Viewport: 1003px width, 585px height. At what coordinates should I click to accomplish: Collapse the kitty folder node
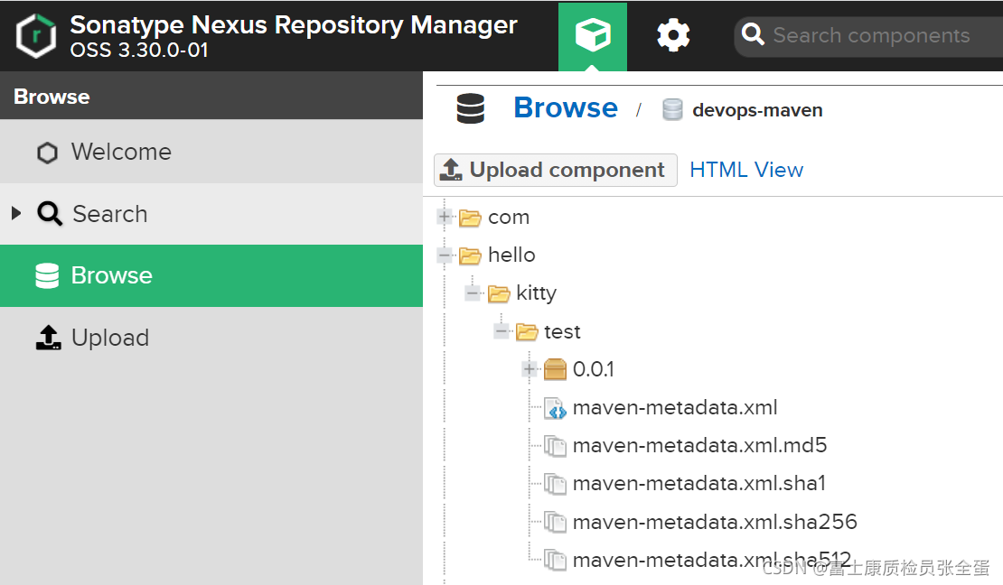(473, 292)
